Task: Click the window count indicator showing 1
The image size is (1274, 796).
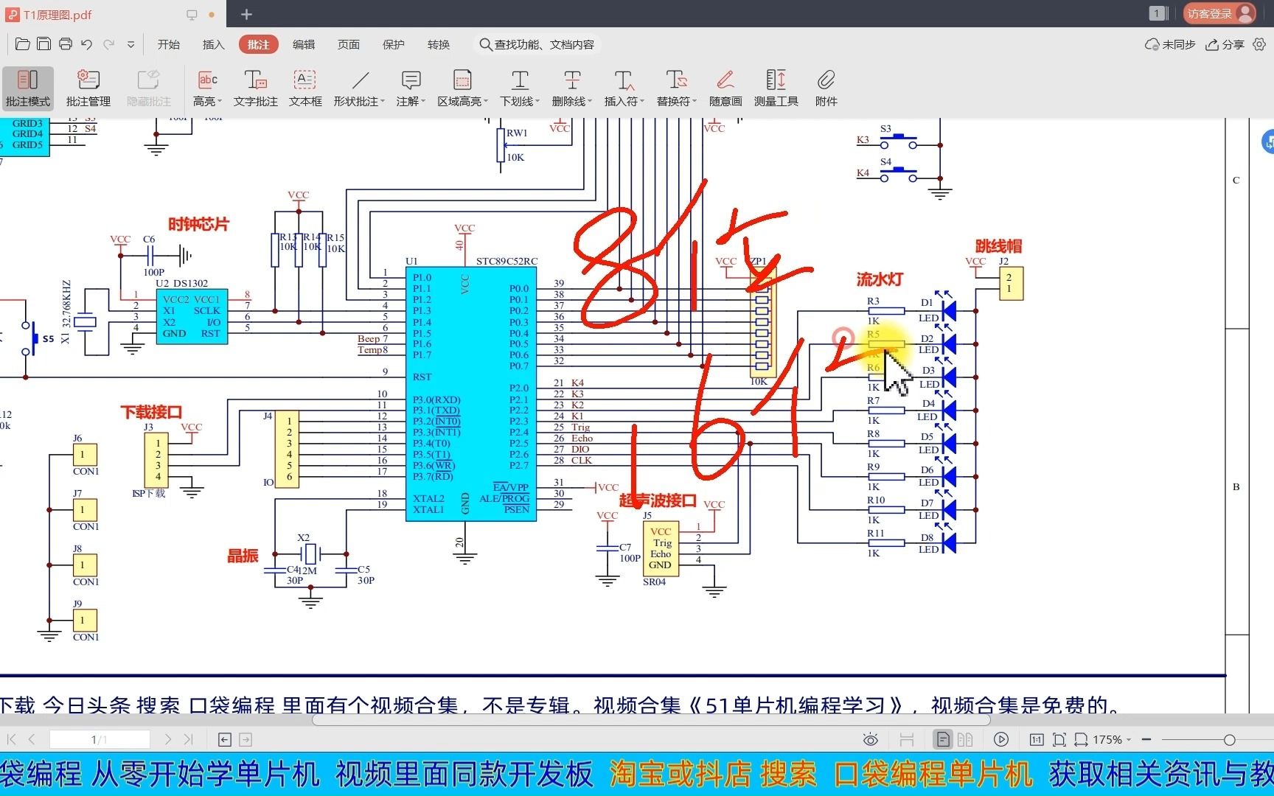Action: click(1157, 13)
